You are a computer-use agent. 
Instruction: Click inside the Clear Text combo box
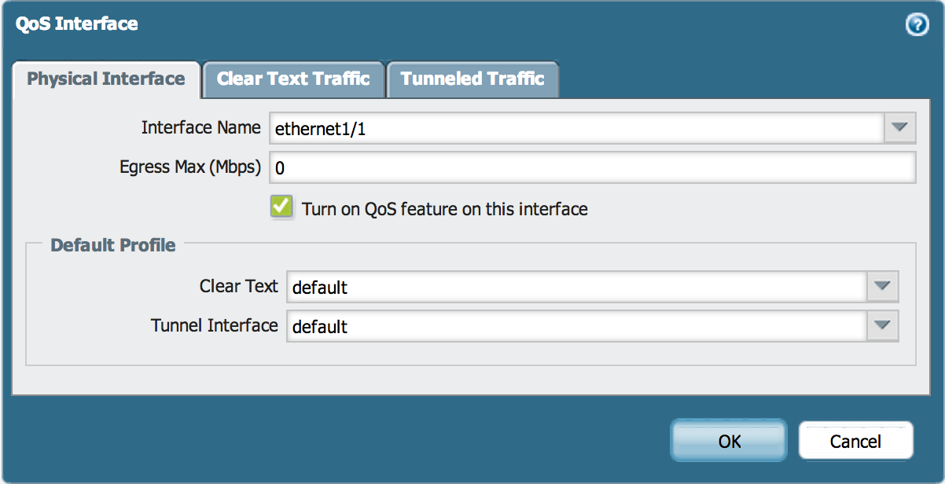550,287
